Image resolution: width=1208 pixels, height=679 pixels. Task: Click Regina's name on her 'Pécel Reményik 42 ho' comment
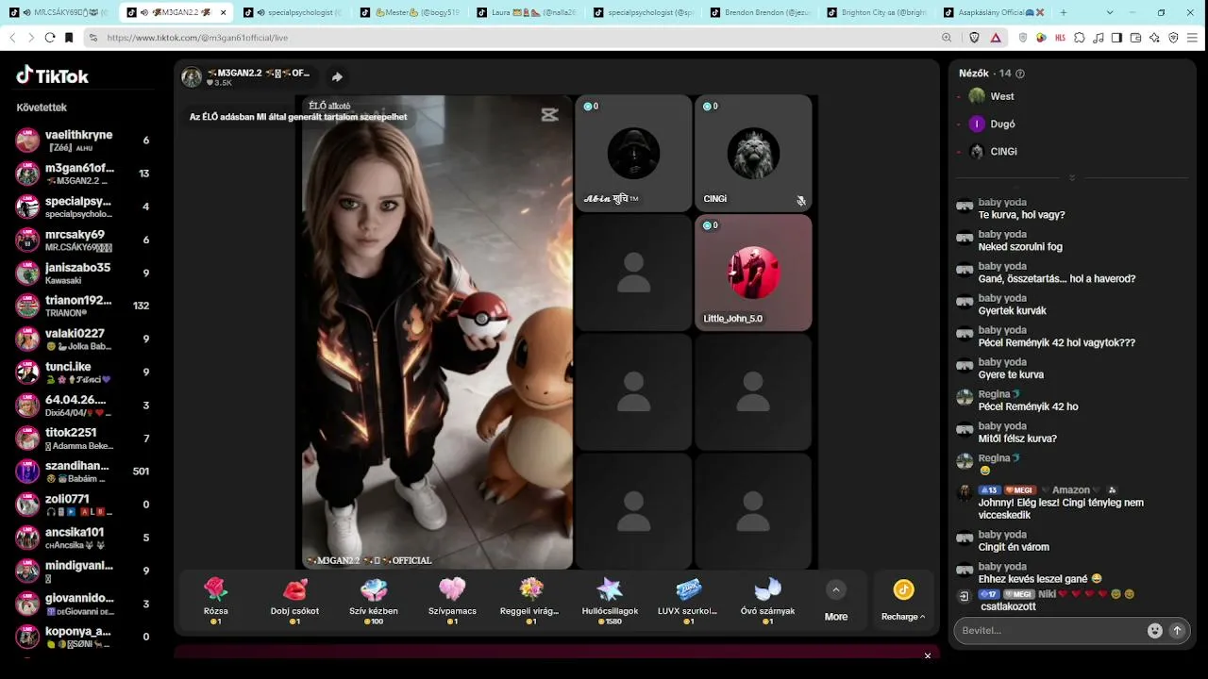point(994,394)
